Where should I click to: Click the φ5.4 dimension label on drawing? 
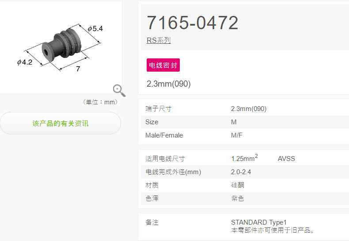tap(95, 28)
